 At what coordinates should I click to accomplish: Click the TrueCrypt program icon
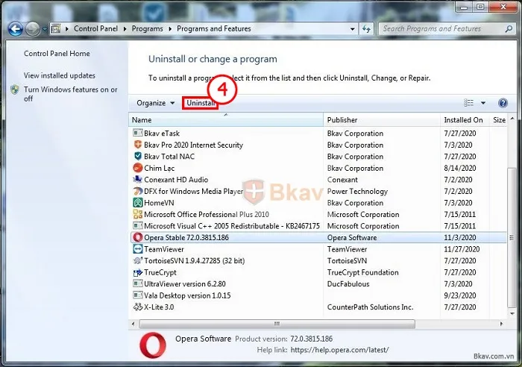[137, 272]
